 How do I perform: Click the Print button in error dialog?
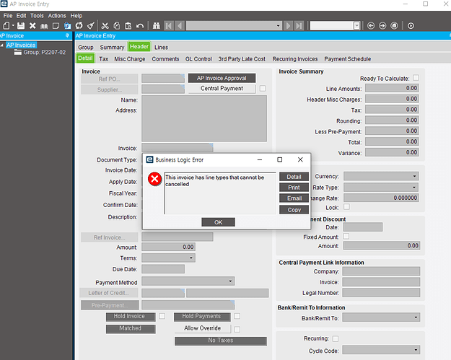click(294, 188)
